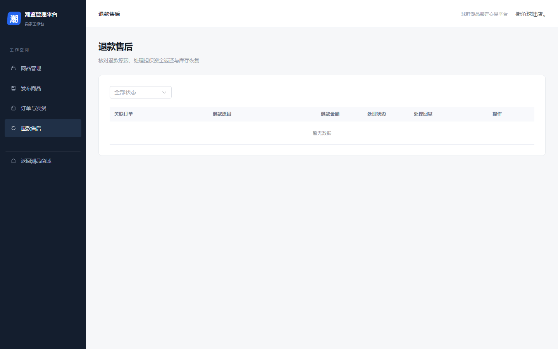Click the chevron arrow in 全部状态 select
The image size is (558, 349).
click(164, 92)
